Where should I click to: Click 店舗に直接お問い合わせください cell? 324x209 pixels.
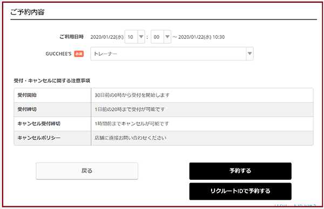[202, 138]
